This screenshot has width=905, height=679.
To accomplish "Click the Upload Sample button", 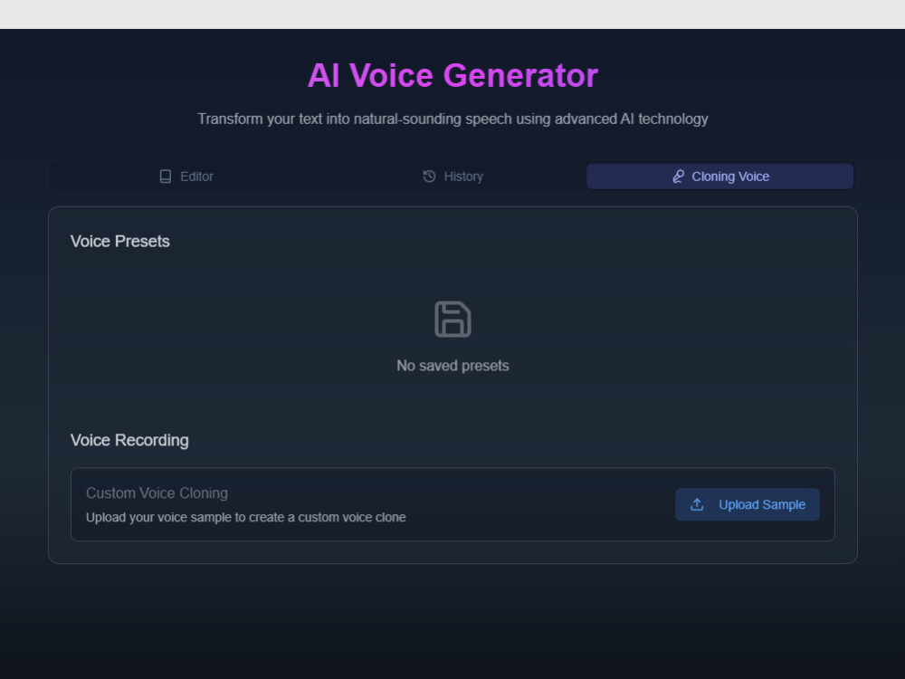I will pos(747,504).
